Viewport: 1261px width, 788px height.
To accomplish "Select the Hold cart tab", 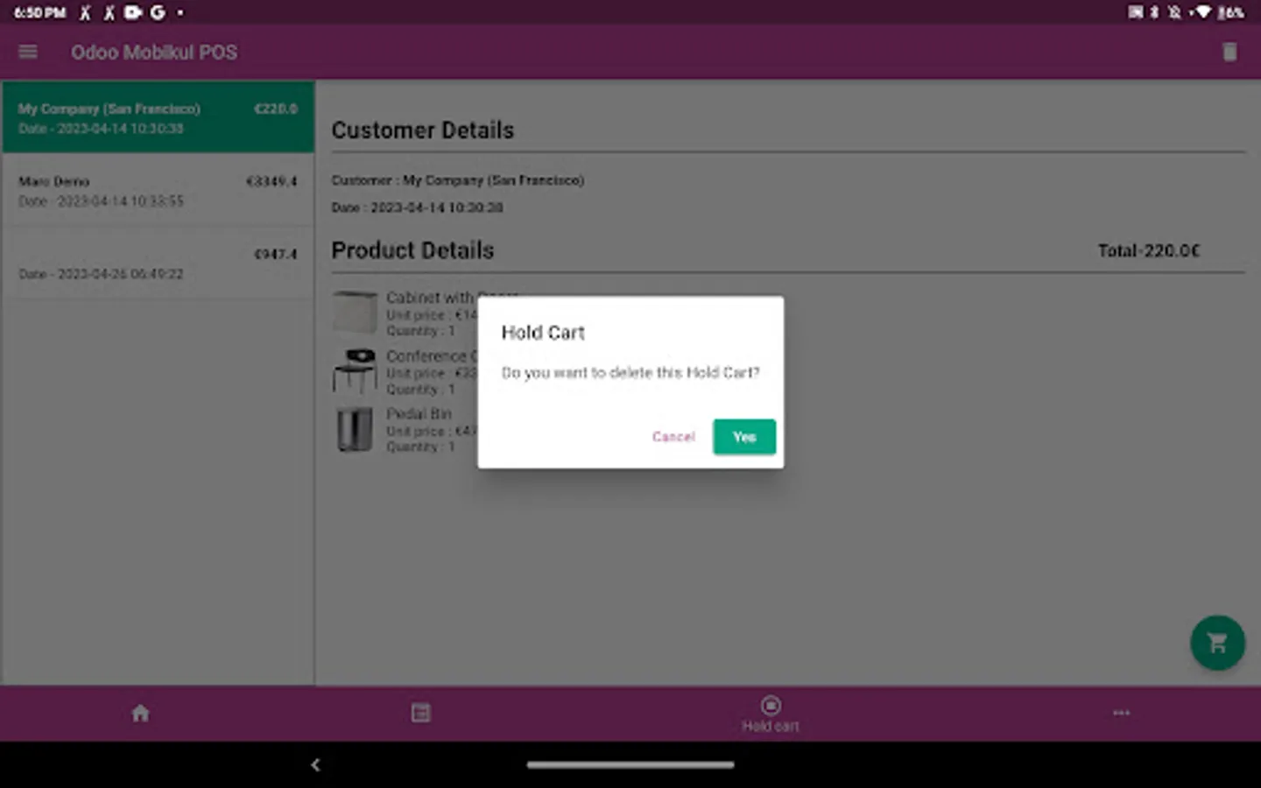I will 771,714.
